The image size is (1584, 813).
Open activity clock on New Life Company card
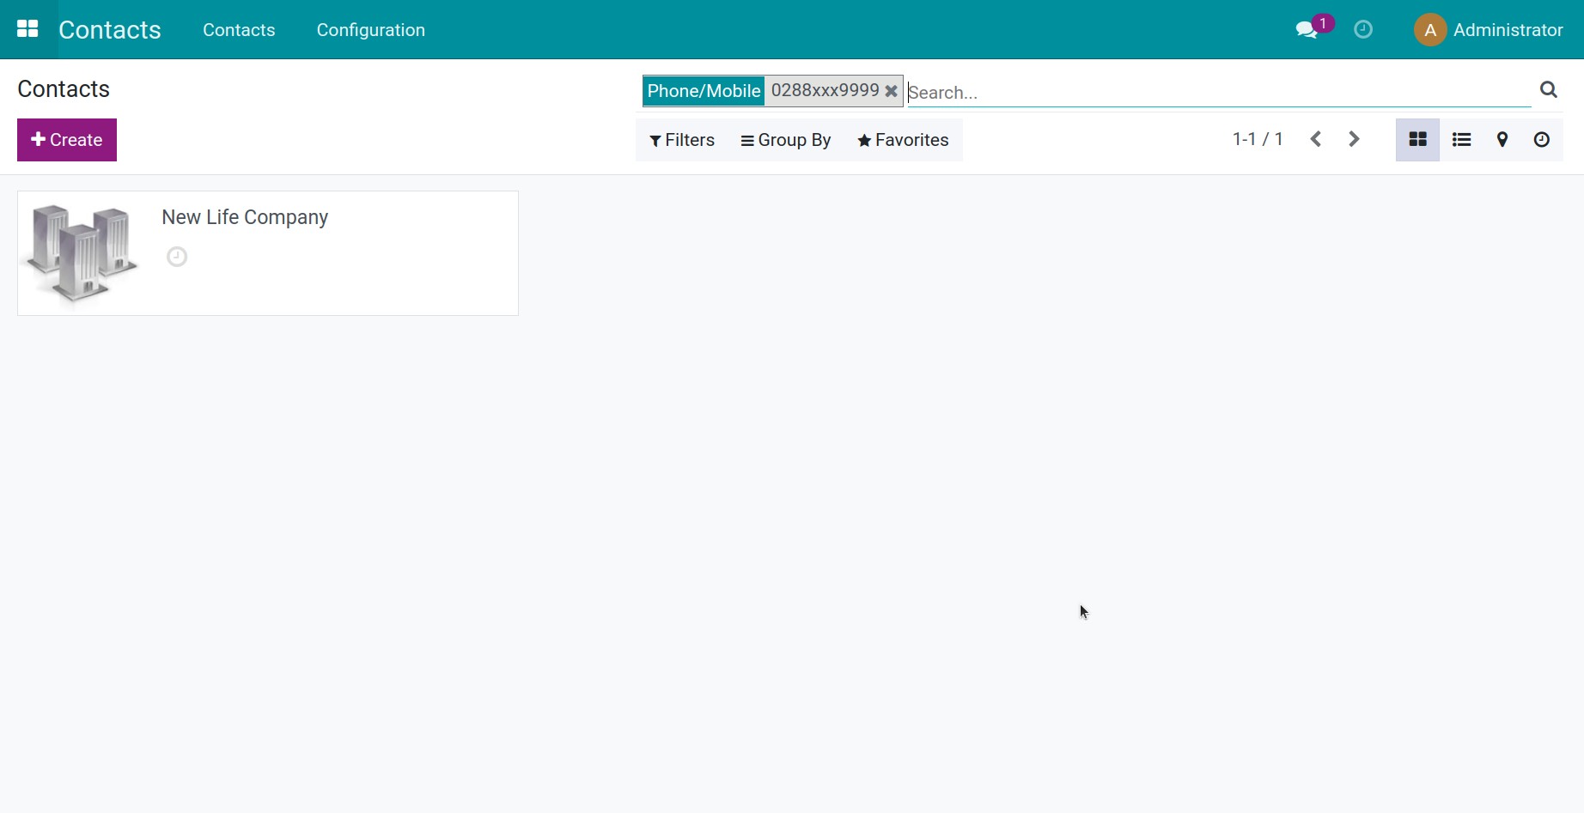[177, 257]
